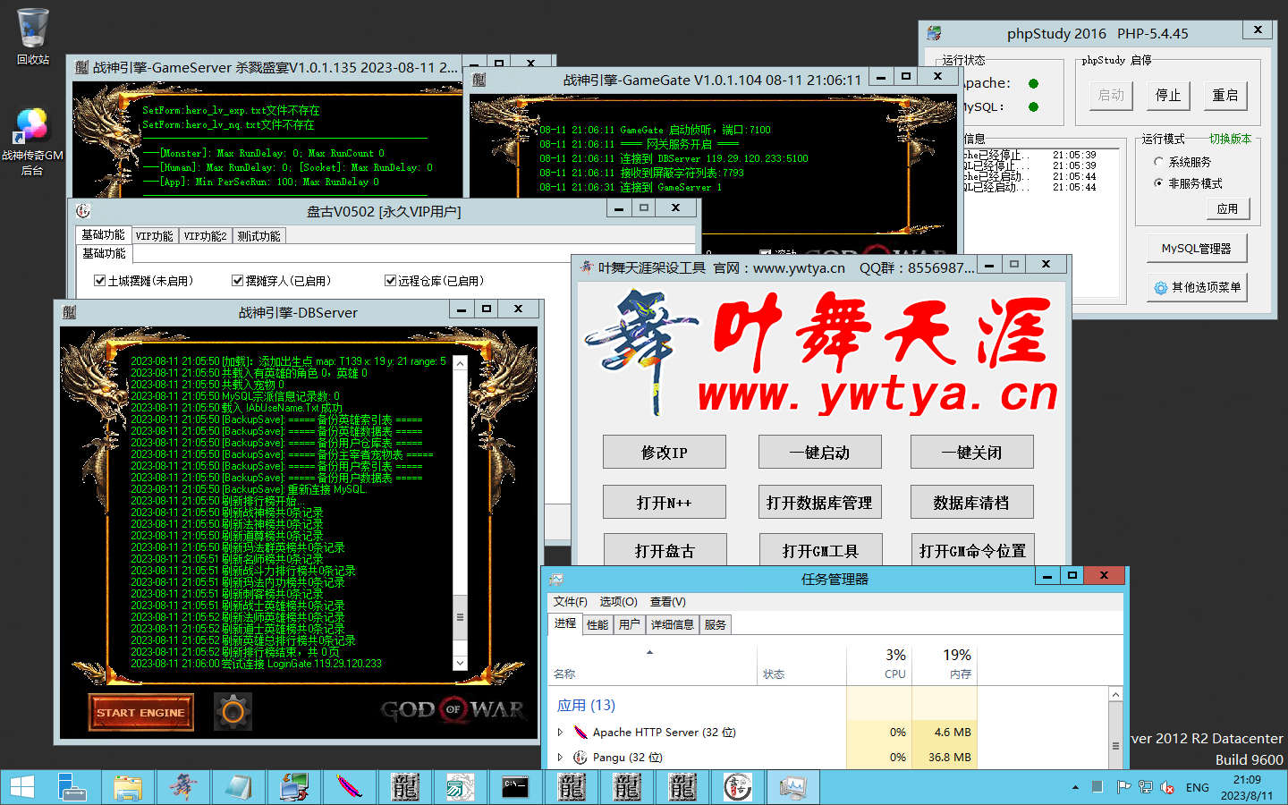Switch to the 用户 tab in Task Manager
Screen dimensions: 1288x805
(630, 624)
